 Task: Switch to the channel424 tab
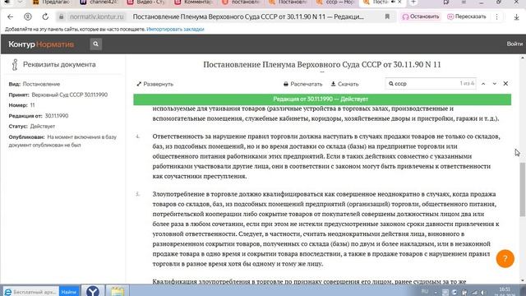99,2
